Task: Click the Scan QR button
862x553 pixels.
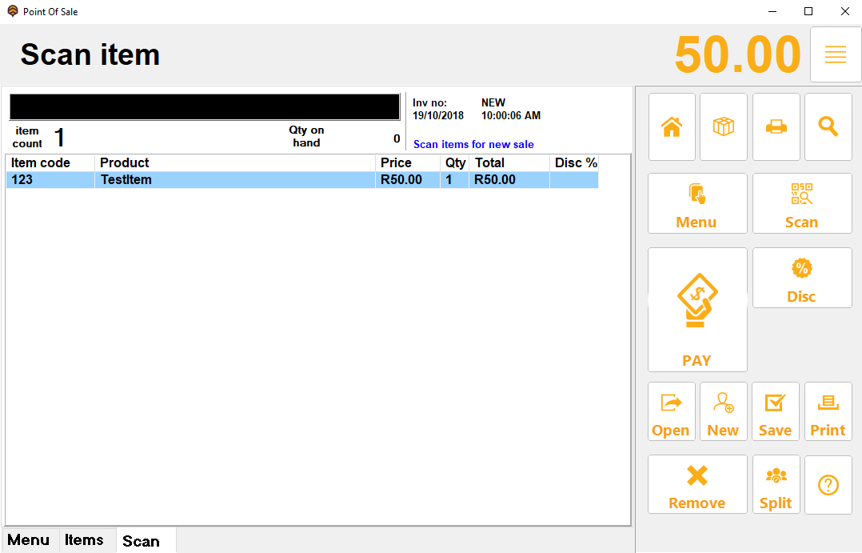Action: (x=801, y=204)
